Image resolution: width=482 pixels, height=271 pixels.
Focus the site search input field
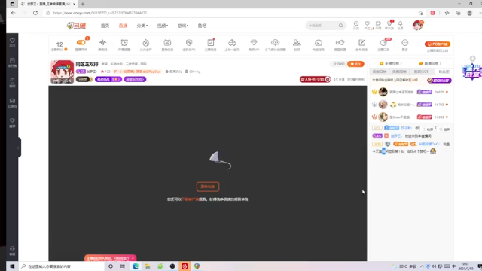point(322,26)
